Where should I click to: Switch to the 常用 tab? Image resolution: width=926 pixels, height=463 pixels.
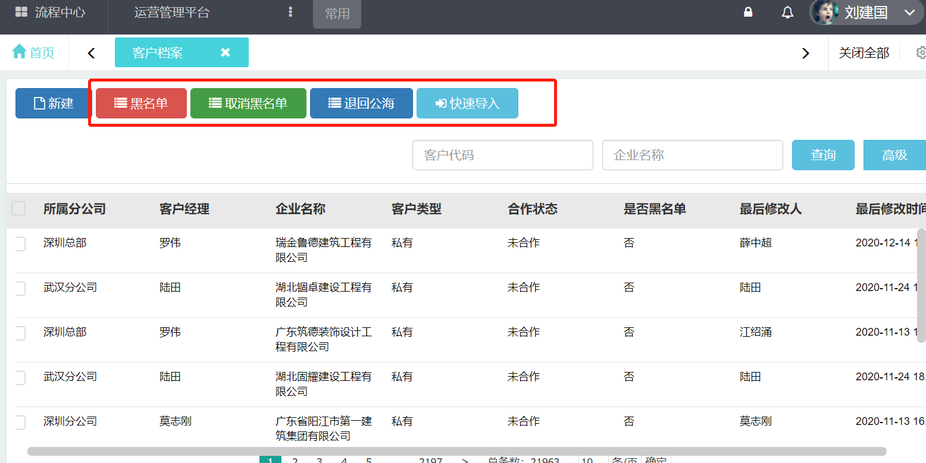(337, 14)
